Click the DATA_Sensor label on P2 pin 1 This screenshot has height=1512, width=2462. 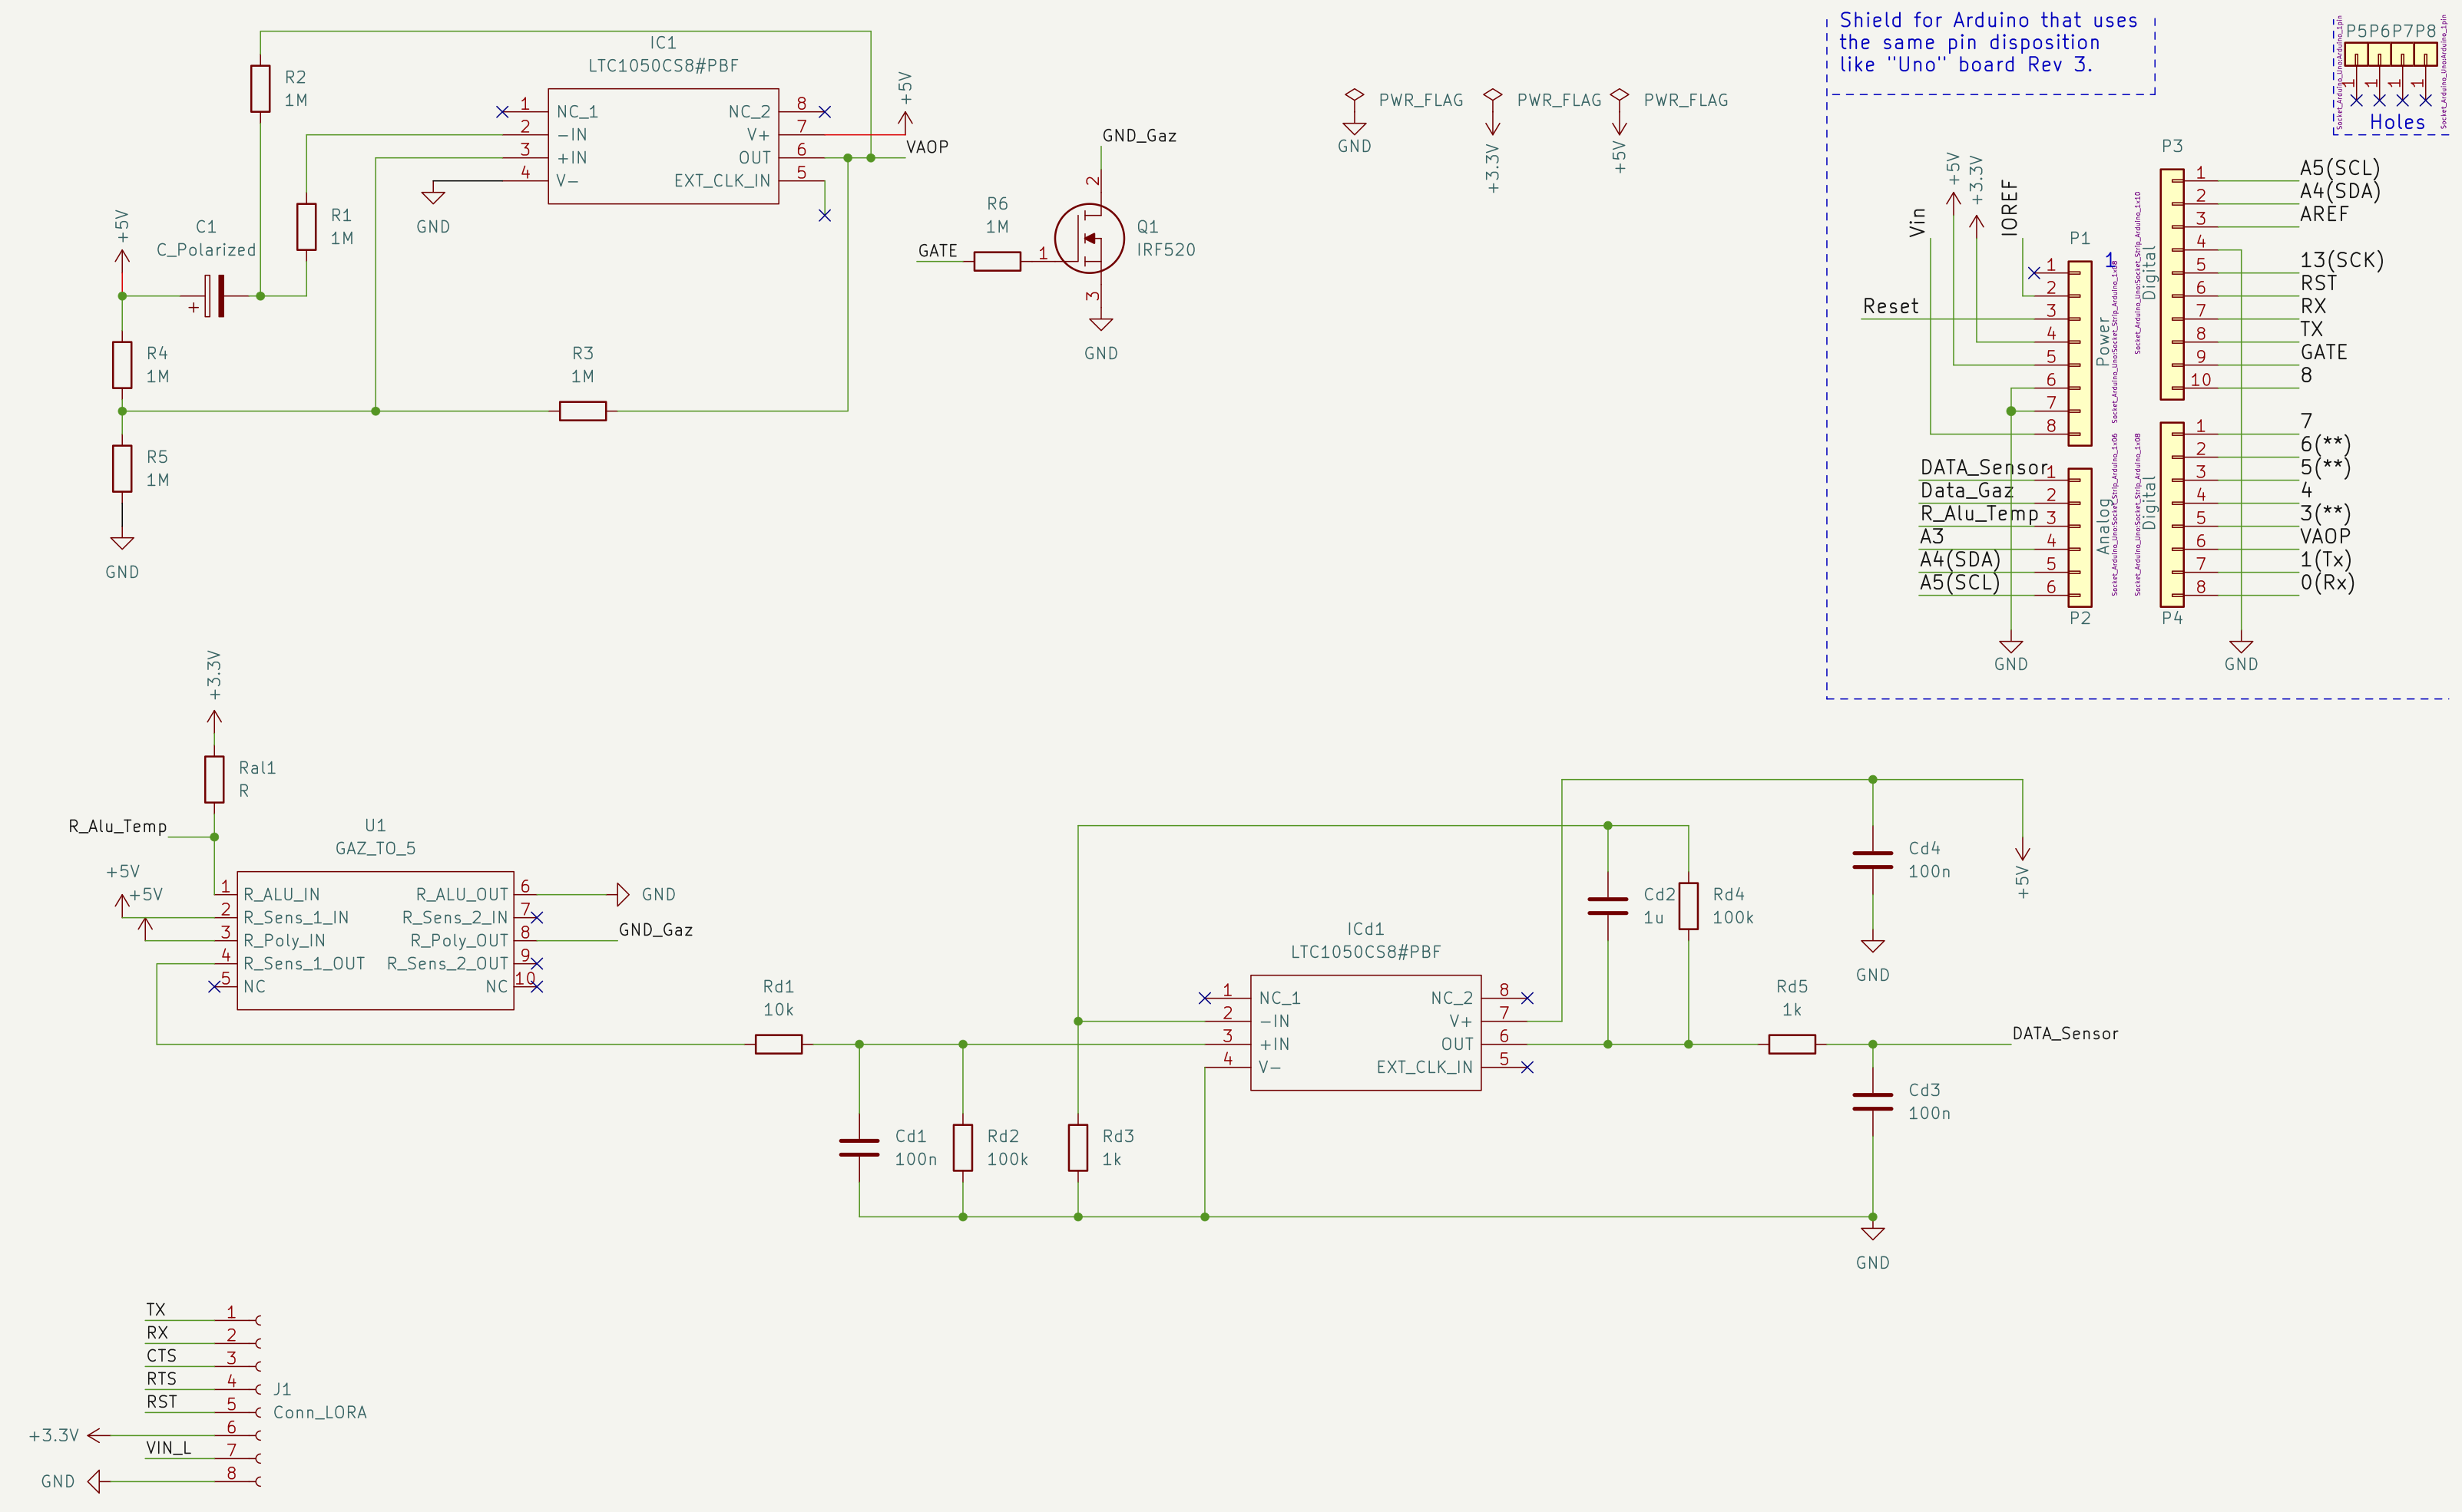point(1984,468)
